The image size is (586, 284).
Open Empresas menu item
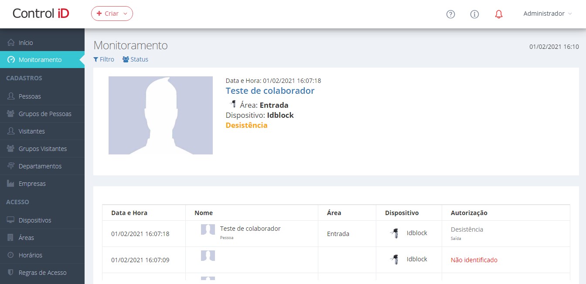[42, 184]
